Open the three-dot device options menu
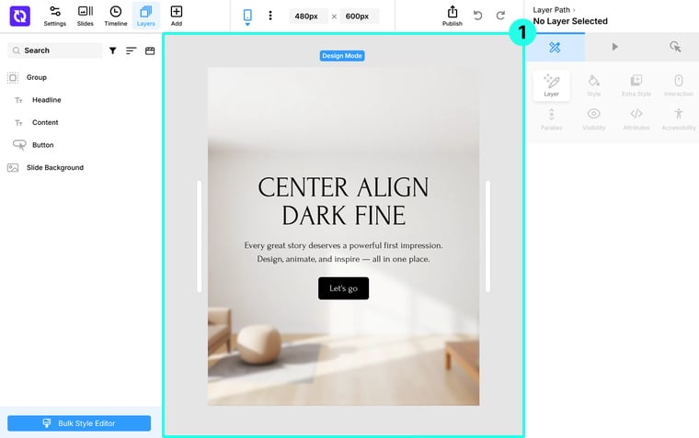 (270, 16)
